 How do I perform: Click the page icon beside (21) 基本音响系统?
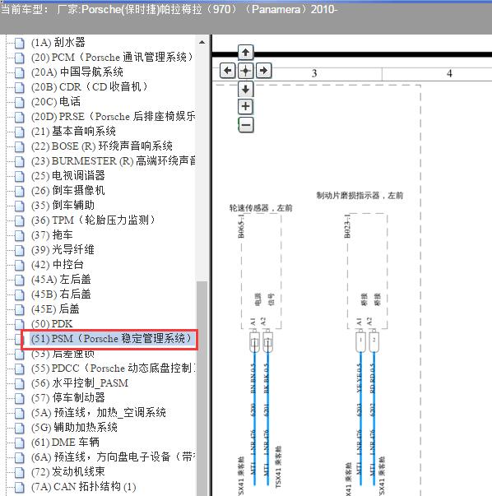tap(19, 132)
